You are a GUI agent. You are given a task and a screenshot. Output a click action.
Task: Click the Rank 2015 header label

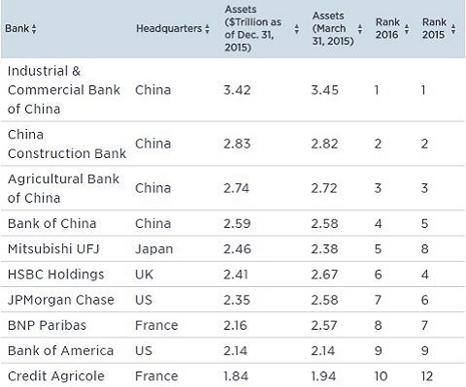pos(434,28)
